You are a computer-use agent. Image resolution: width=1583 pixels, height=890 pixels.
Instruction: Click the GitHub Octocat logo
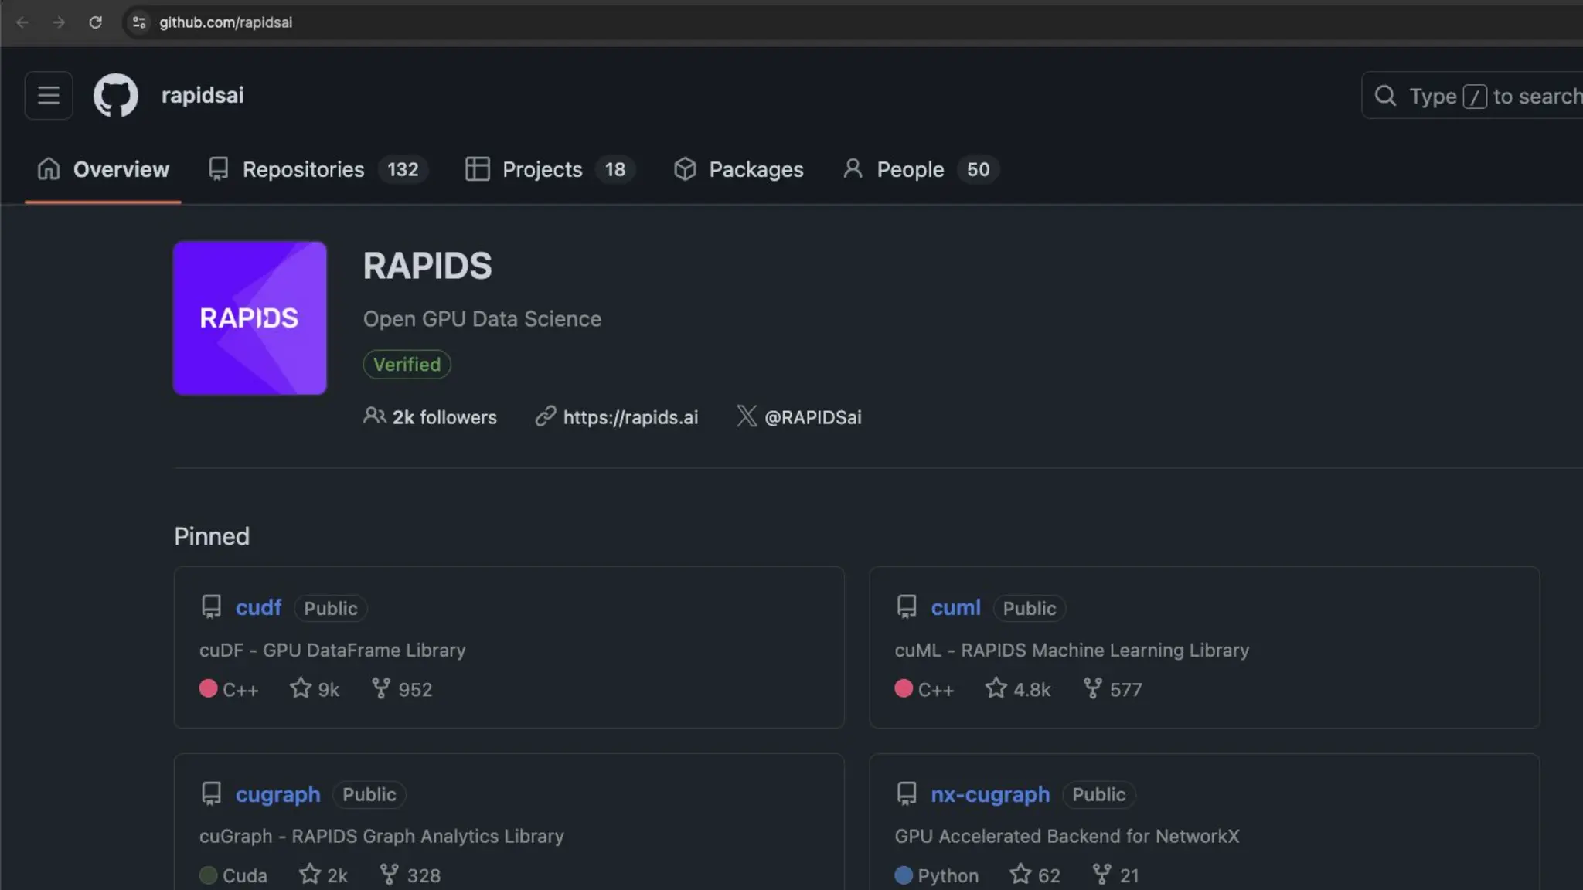(x=116, y=96)
